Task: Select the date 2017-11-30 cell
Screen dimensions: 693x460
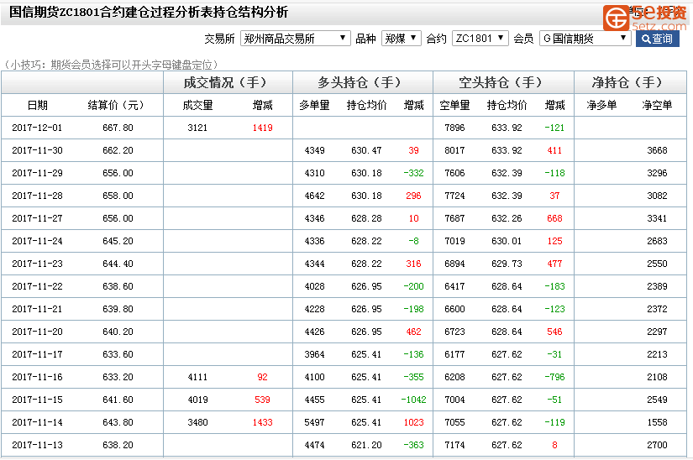Action: click(x=37, y=150)
